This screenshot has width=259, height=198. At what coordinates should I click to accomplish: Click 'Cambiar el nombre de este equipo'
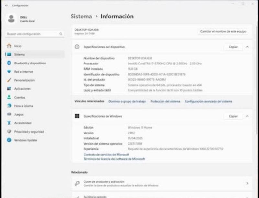tap(223, 31)
